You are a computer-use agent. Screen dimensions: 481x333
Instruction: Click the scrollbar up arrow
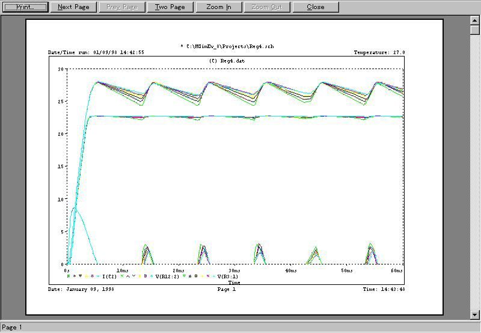(474, 20)
